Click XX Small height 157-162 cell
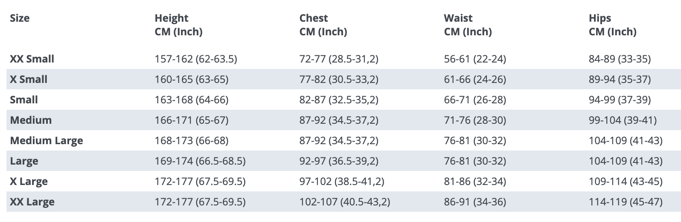Viewport: 681px width, 222px height. 196,59
